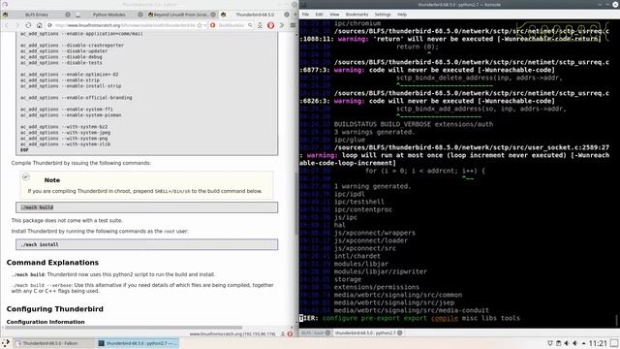Click the Konsole vertical scrollbar
Viewport: 620px width, 349px height.
pos(617,319)
